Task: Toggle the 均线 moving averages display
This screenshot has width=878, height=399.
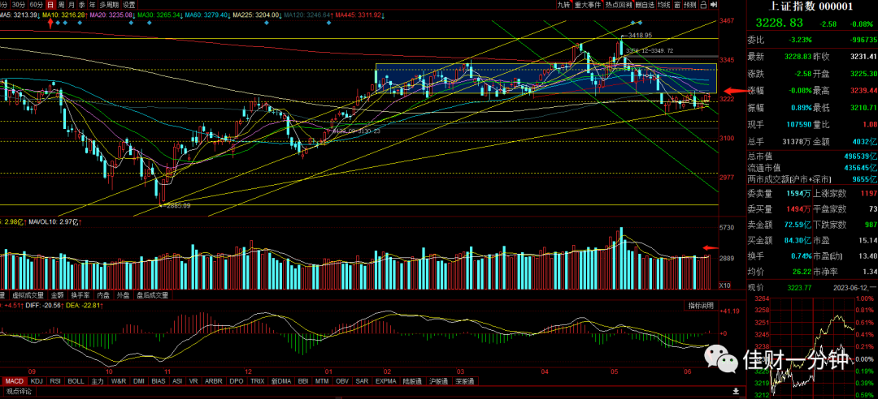Action: pyautogui.click(x=665, y=5)
